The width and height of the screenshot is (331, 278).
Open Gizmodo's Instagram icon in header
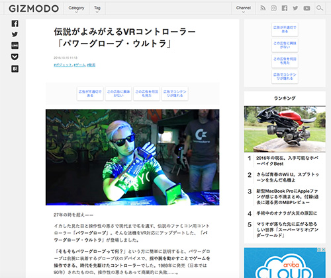pos(273,9)
